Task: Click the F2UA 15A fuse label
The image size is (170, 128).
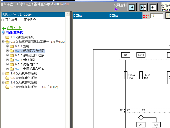Action: point(132,77)
